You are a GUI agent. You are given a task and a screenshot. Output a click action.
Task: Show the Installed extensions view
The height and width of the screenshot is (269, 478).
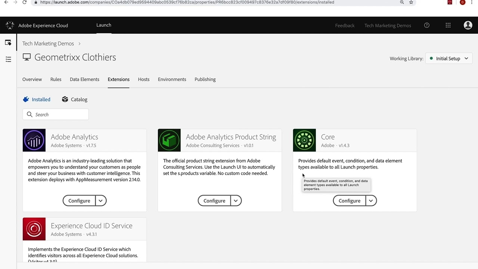pyautogui.click(x=37, y=99)
